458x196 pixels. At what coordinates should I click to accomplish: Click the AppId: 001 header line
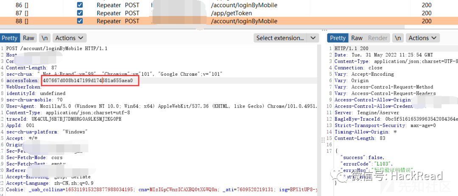click(x=20, y=125)
